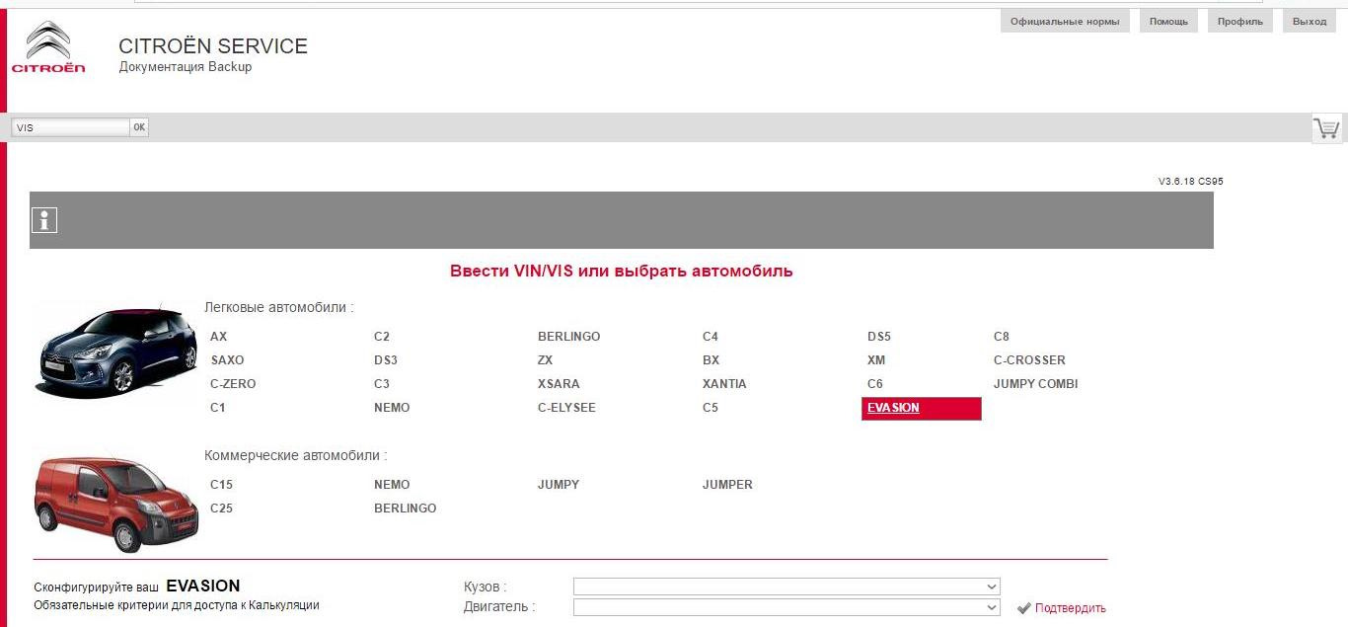Select the C3 model
This screenshot has width=1348, height=627.
pos(382,384)
